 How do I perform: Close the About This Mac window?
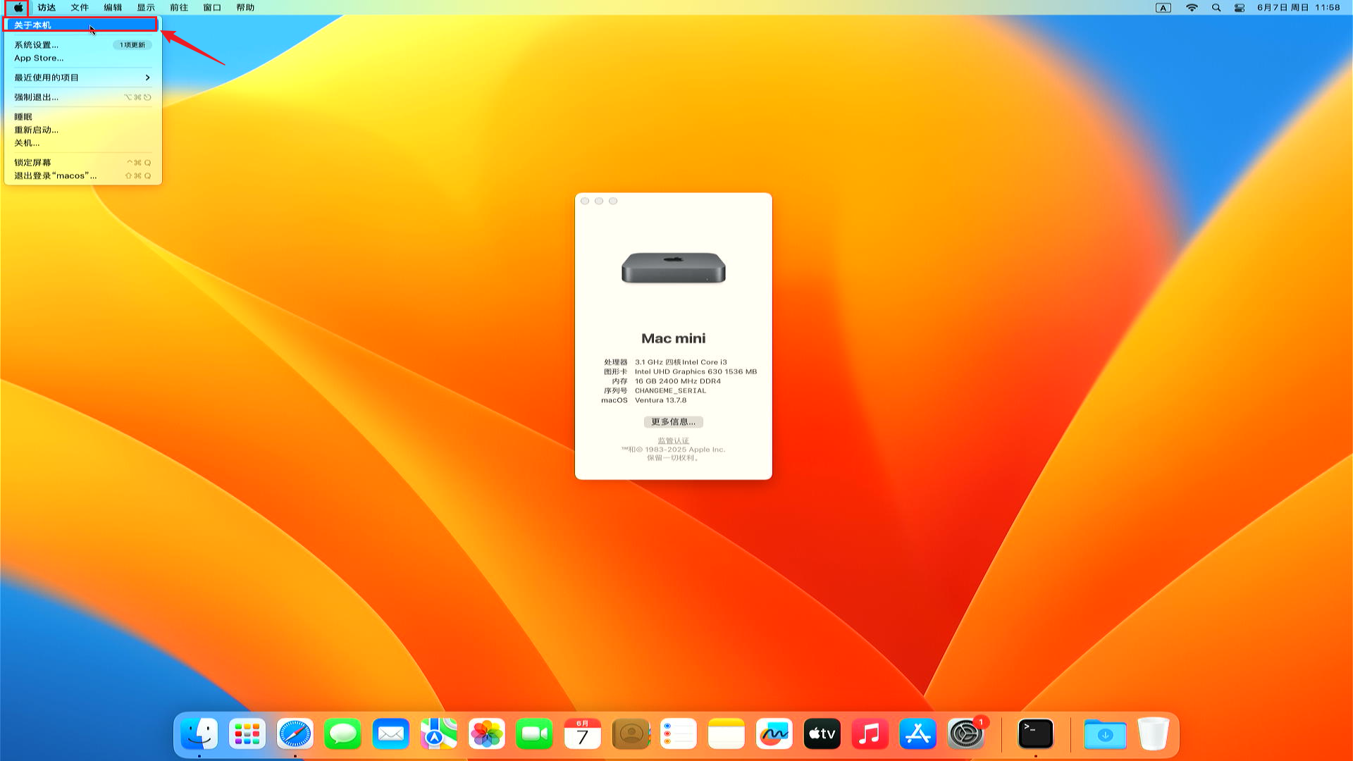(x=585, y=202)
